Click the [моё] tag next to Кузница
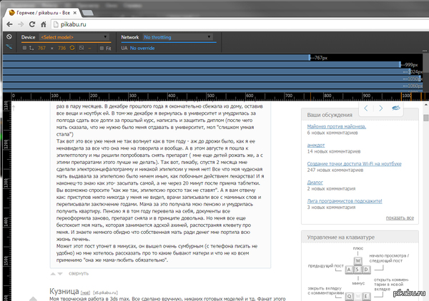 coord(85,292)
